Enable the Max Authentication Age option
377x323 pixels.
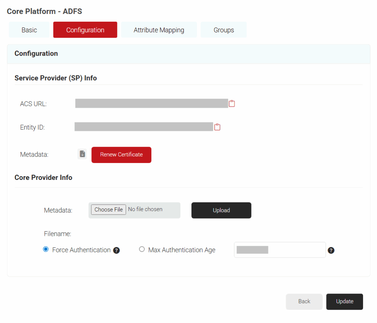click(x=142, y=249)
